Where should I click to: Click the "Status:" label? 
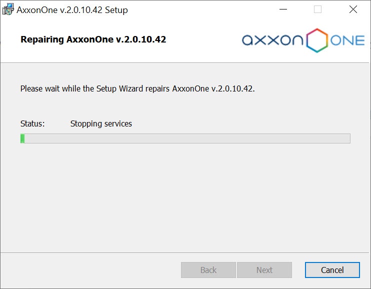point(32,123)
